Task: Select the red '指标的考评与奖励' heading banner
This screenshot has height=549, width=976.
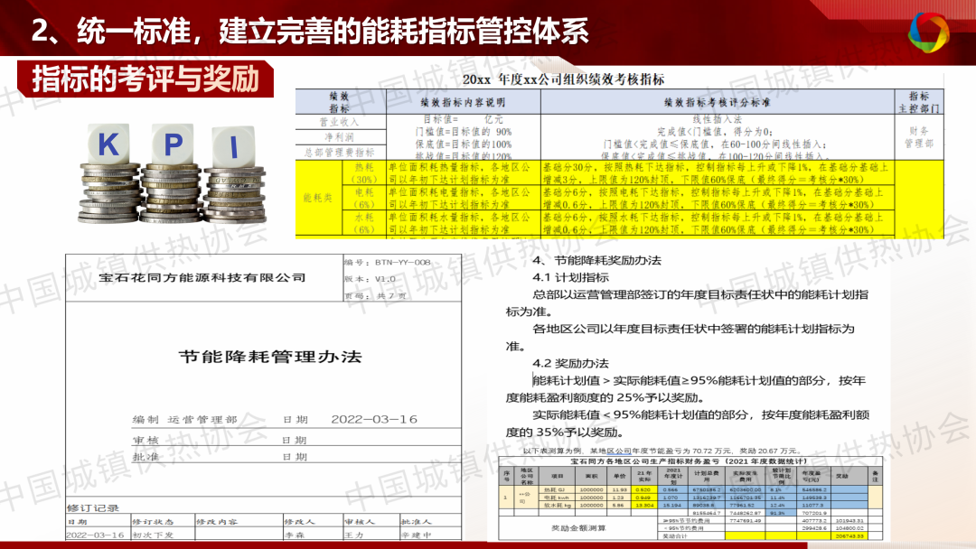Action: point(145,79)
